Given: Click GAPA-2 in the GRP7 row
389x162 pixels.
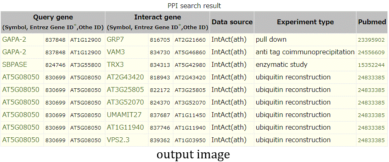Looking at the screenshot, I should (14, 40).
